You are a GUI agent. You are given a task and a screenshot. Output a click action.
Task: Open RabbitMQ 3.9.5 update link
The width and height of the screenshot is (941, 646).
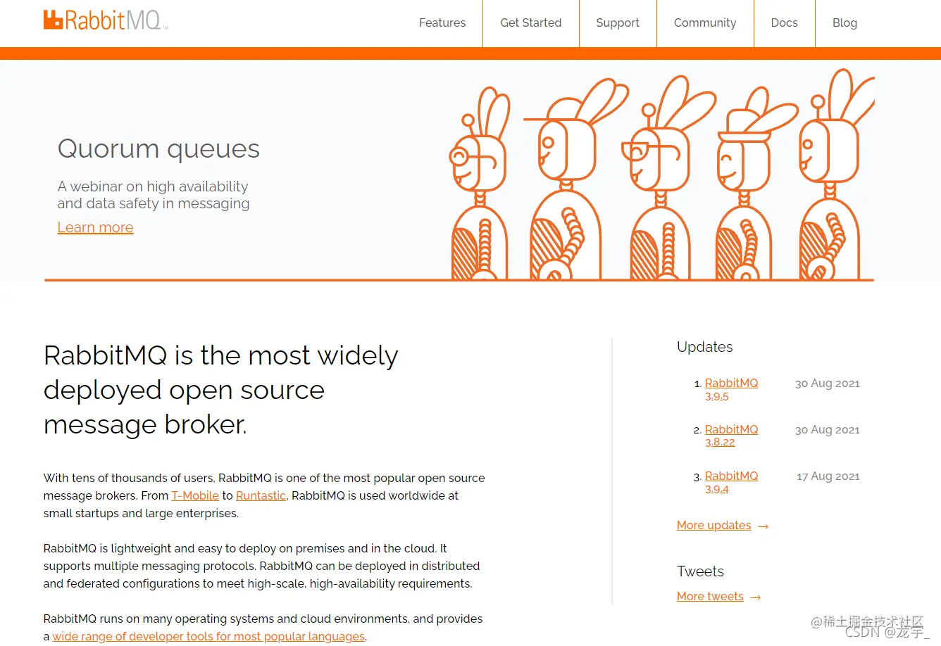pyautogui.click(x=731, y=389)
